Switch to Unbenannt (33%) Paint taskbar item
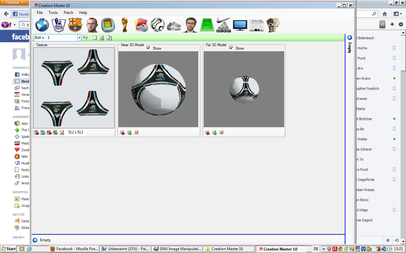Image resolution: width=406 pixels, height=253 pixels. 126,249
